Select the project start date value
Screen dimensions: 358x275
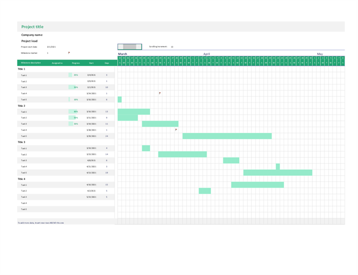pos(51,47)
